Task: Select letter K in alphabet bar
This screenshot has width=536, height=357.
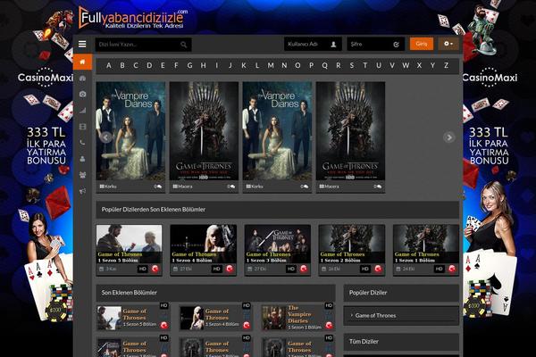Action: [244, 65]
